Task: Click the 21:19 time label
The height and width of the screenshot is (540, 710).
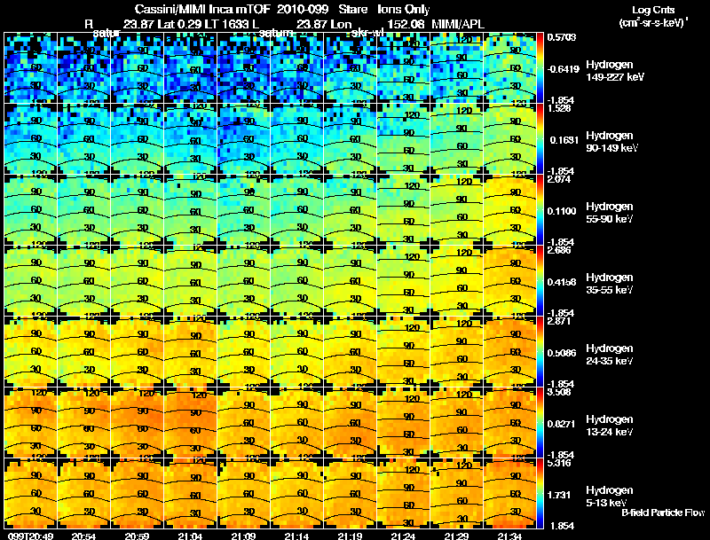Action: coord(350,536)
